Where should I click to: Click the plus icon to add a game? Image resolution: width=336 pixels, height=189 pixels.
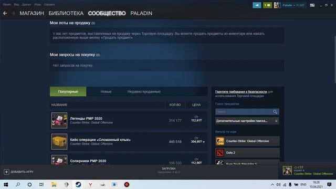click(x=6, y=172)
